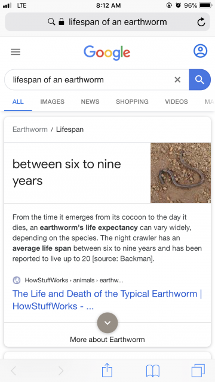The image size is (215, 382).
Task: Switch to the News tab
Action: [90, 101]
